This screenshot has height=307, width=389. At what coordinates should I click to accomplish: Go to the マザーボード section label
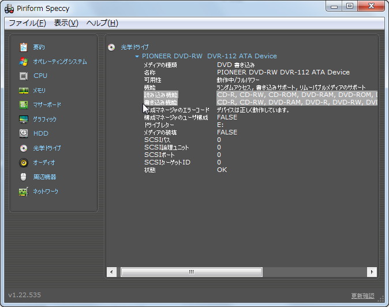click(47, 104)
